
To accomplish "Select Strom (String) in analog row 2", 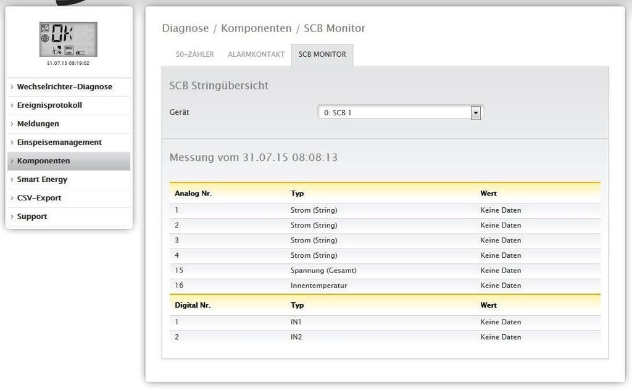I will tap(314, 225).
